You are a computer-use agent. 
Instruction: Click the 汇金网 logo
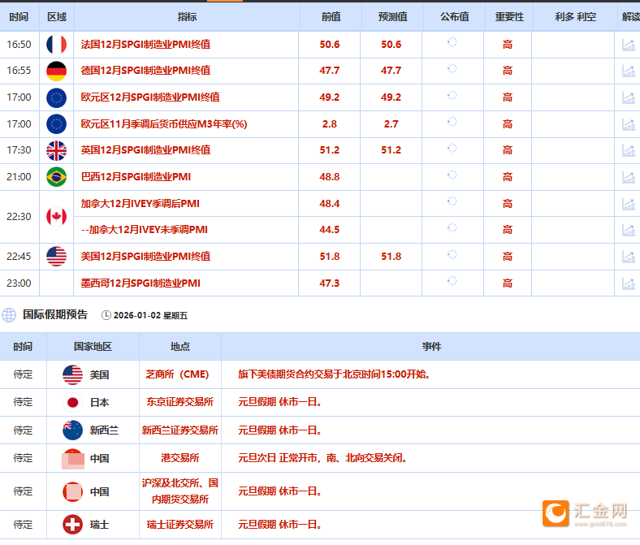[586, 513]
